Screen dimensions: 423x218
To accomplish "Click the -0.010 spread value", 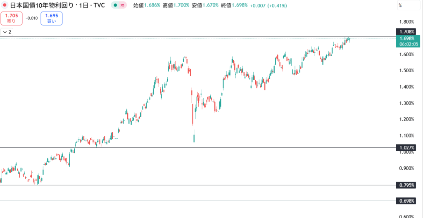I will coord(31,19).
